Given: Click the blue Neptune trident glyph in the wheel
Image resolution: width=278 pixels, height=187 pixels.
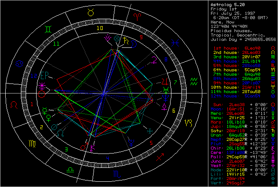Looking at the screenshot, I should (x=166, y=98).
